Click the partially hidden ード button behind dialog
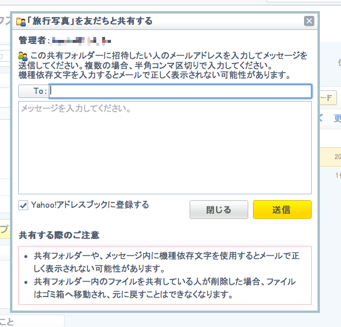341x327 pixels. point(328,97)
